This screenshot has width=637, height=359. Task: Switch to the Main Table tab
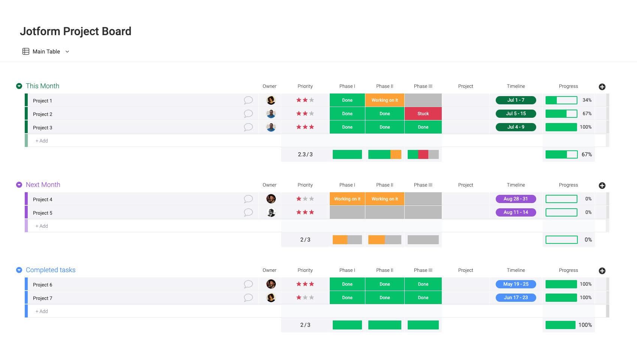(46, 51)
